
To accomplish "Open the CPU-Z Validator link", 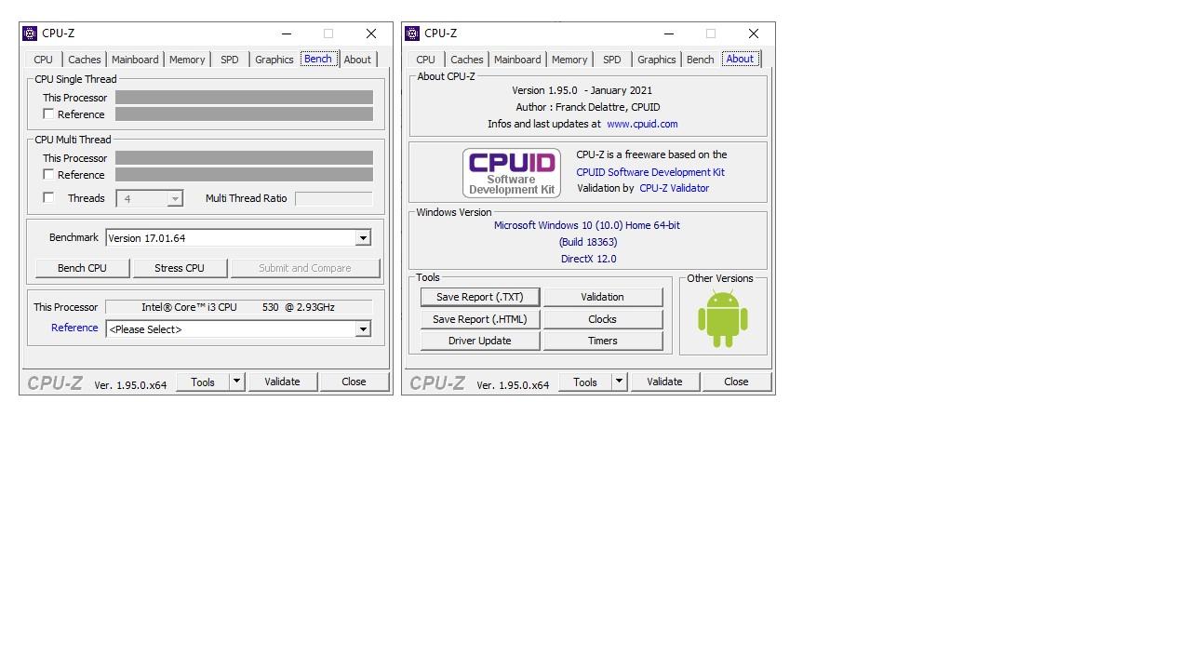I will pos(674,188).
